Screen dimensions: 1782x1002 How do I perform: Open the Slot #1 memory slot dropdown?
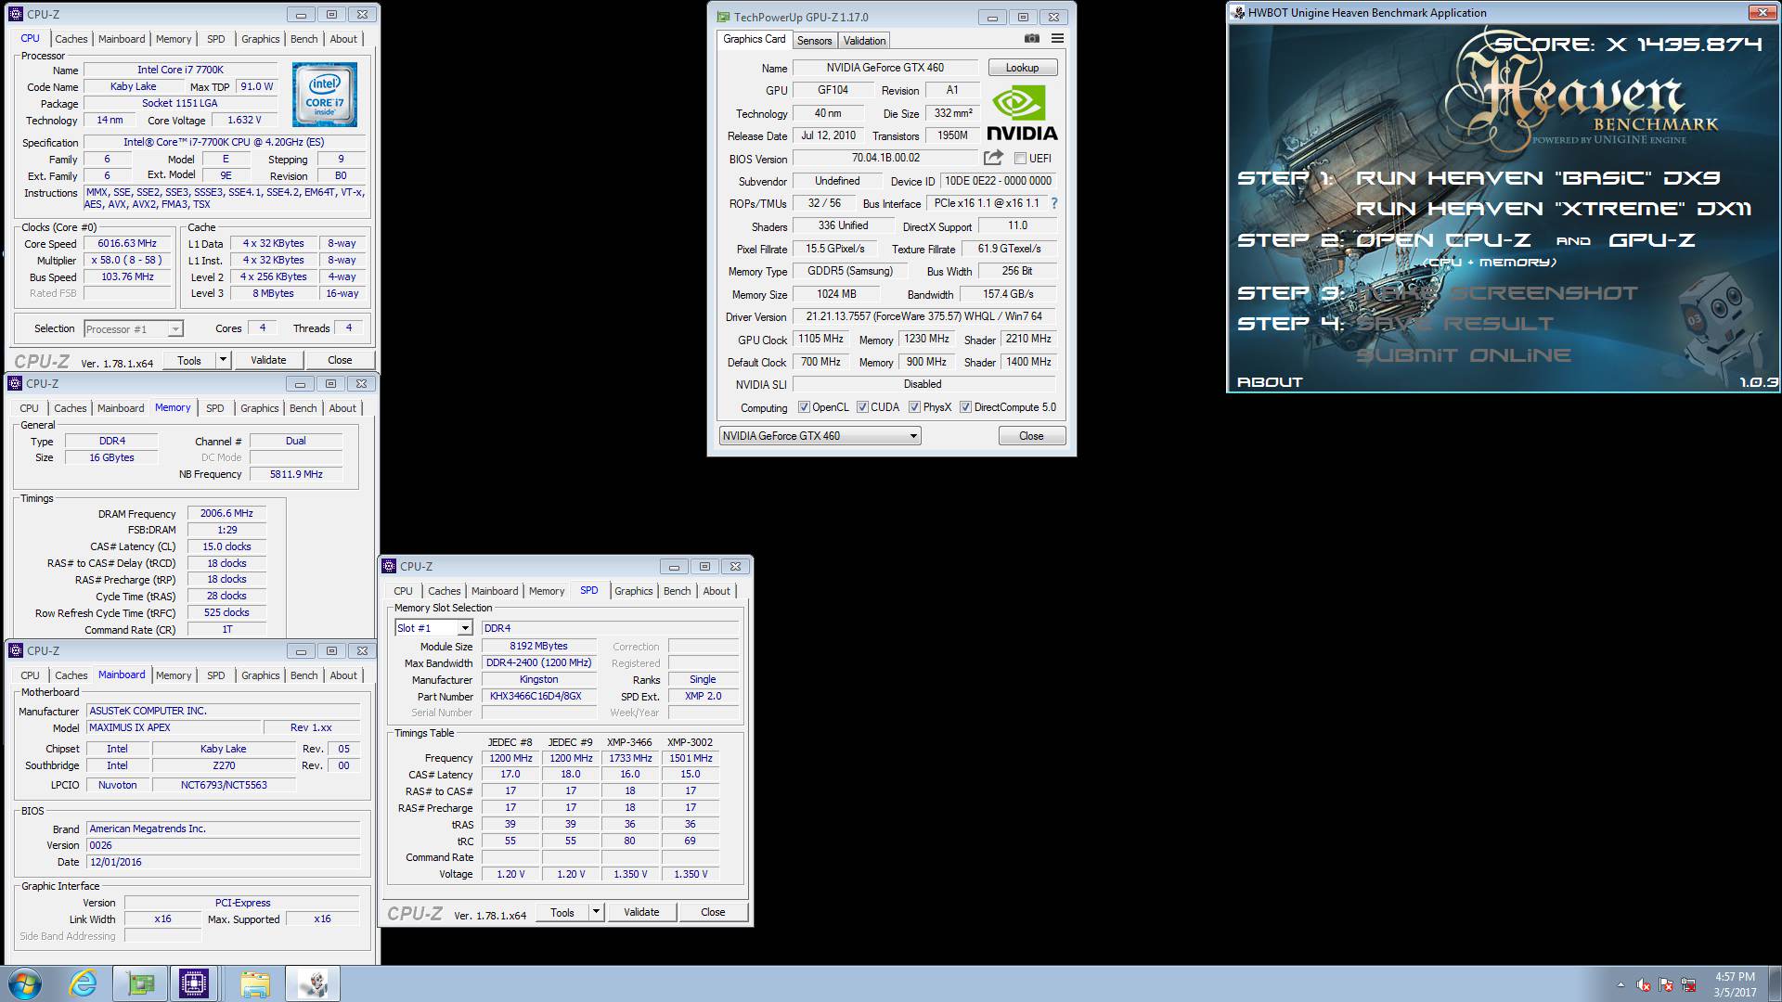(433, 628)
